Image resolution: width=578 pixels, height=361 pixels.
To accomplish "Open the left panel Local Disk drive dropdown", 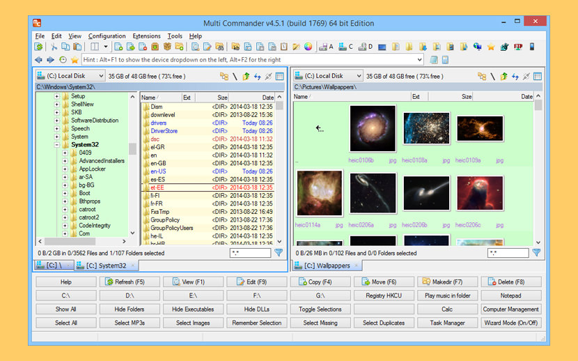I will tap(70, 75).
